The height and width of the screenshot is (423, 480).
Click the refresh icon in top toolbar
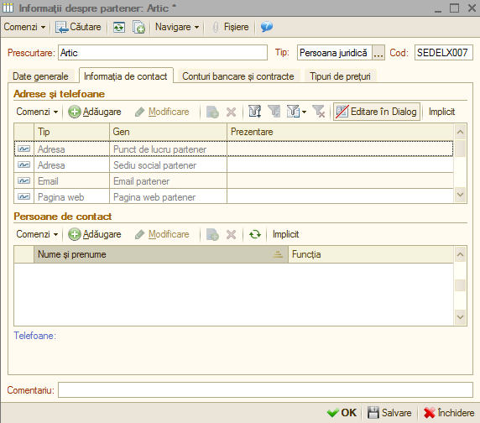[x=119, y=27]
